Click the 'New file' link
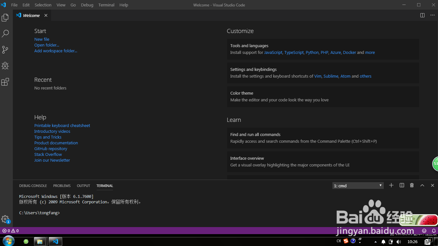Viewport: 438px width, 246px height. [42, 39]
